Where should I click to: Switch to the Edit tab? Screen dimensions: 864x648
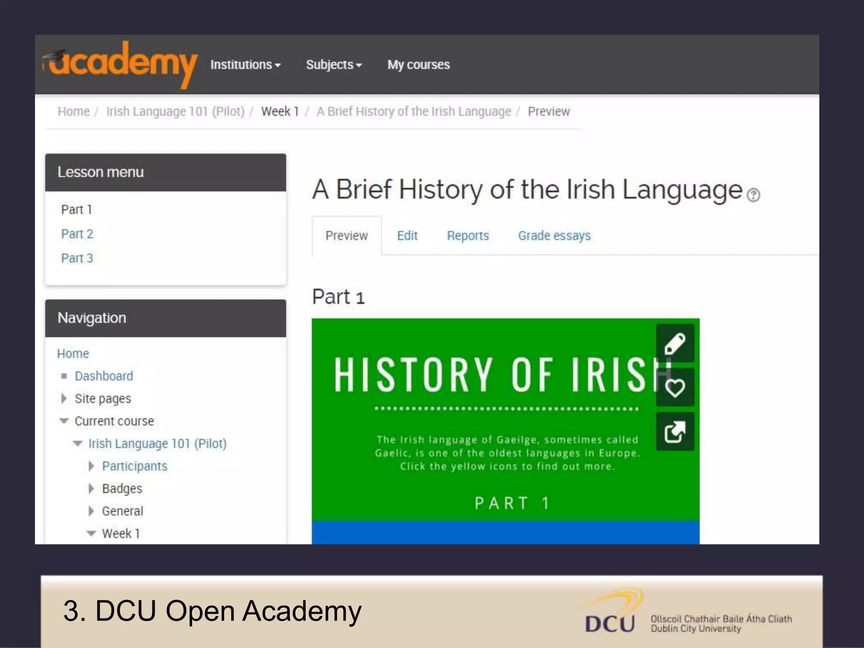point(407,235)
